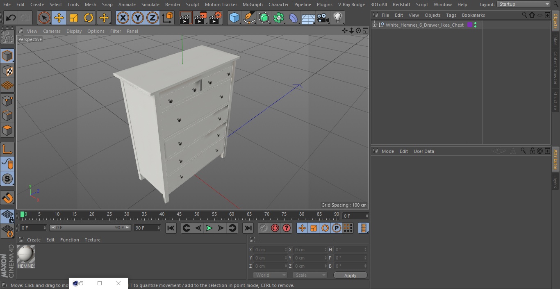The height and width of the screenshot is (289, 560).
Task: Switch to Model mode
Action: point(7,56)
